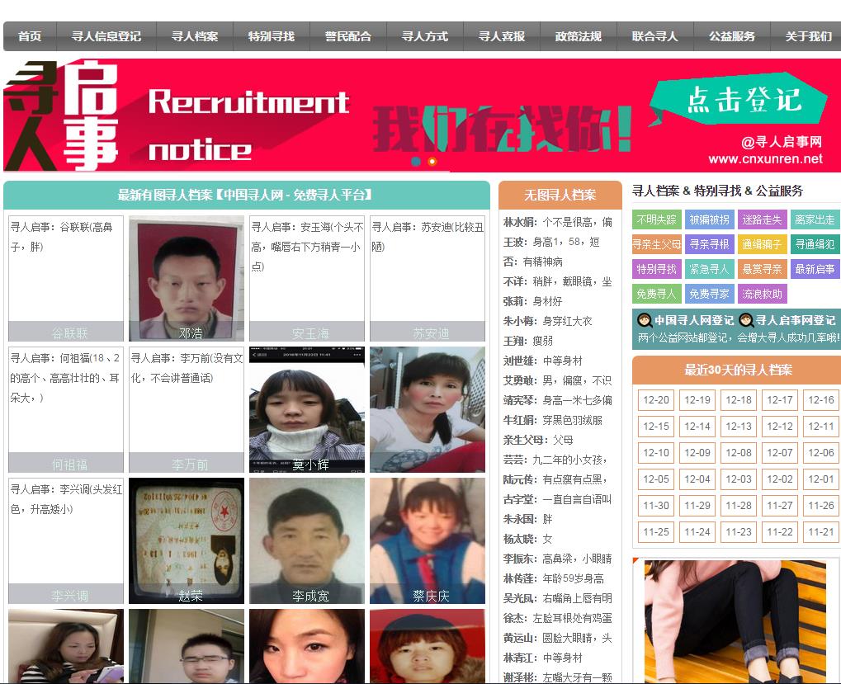Click the 寻通缉犯 category tag
The image size is (841, 684).
(x=815, y=244)
